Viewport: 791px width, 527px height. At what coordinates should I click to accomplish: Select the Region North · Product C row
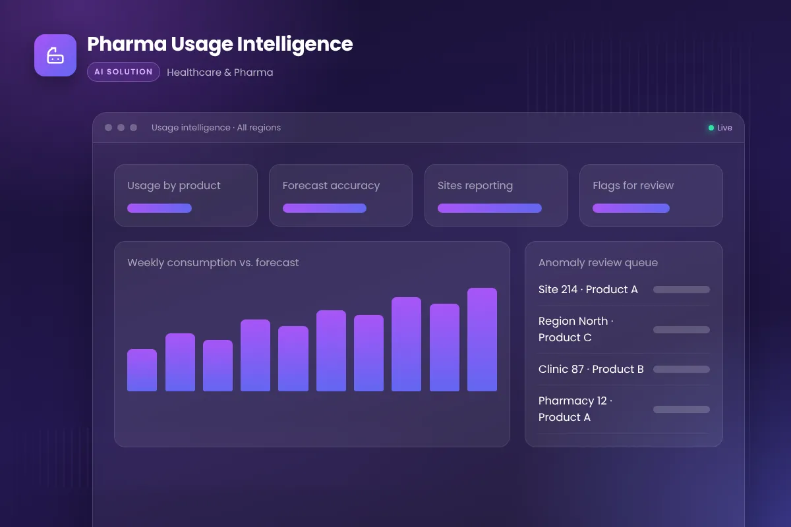coord(624,329)
